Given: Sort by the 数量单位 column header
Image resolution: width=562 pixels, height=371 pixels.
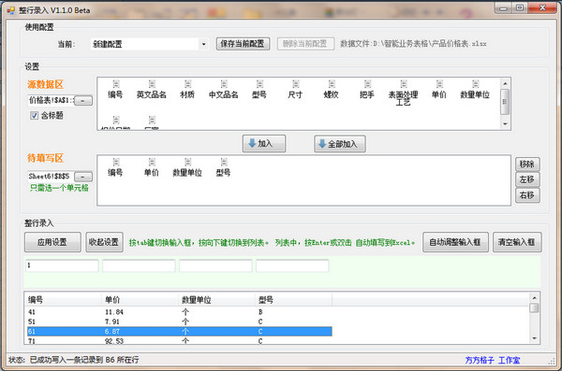Looking at the screenshot, I should (x=217, y=299).
